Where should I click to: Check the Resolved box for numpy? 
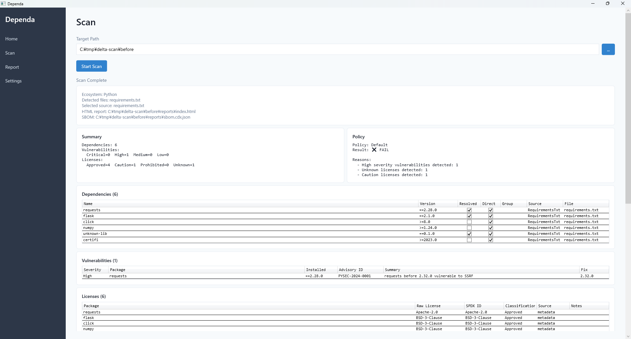tap(469, 228)
